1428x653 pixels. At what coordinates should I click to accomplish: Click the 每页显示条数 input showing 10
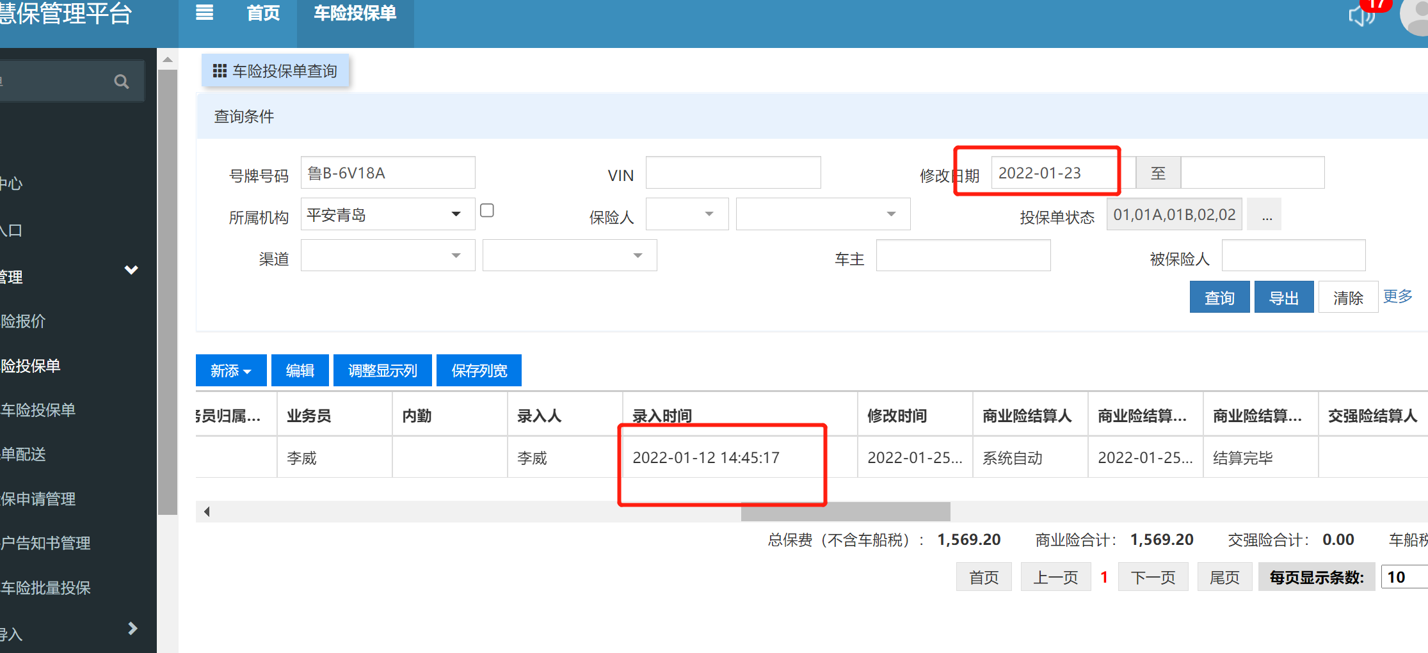coord(1404,578)
